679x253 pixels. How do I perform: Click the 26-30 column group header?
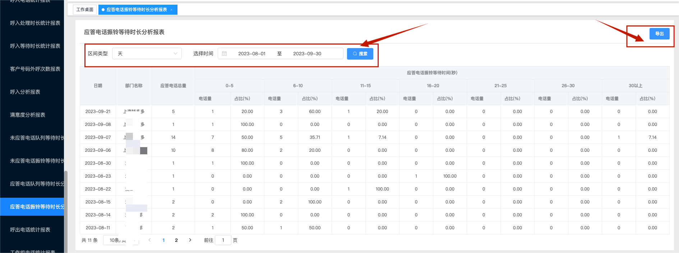[568, 86]
